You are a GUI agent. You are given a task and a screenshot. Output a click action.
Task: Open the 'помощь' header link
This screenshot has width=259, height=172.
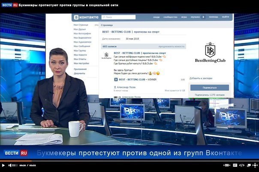tap(214, 17)
